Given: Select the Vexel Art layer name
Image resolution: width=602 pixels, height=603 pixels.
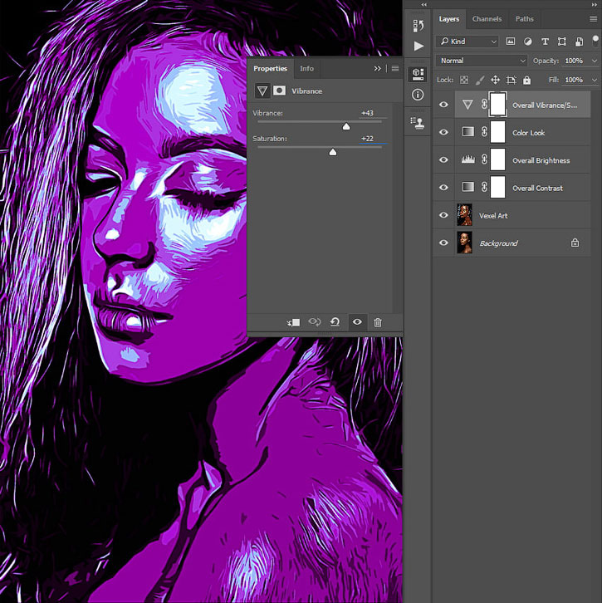Looking at the screenshot, I should pyautogui.click(x=493, y=216).
